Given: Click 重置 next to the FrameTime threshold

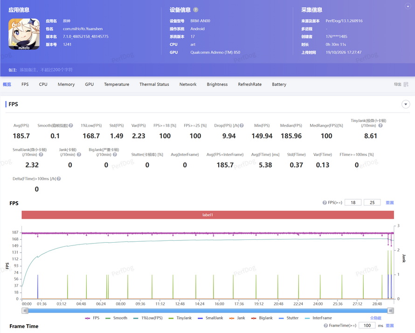Looking at the screenshot, I should (x=390, y=326).
